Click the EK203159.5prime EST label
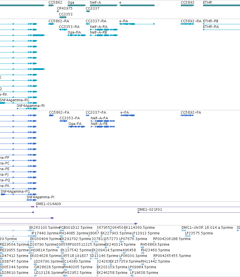The image size is (240, 277). (x=112, y=267)
